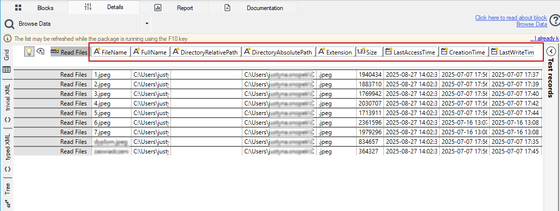This screenshot has width=560, height=211.
Task: Click the LastWriteTime cell 2025-07-07 17:45
Action: click(x=515, y=151)
